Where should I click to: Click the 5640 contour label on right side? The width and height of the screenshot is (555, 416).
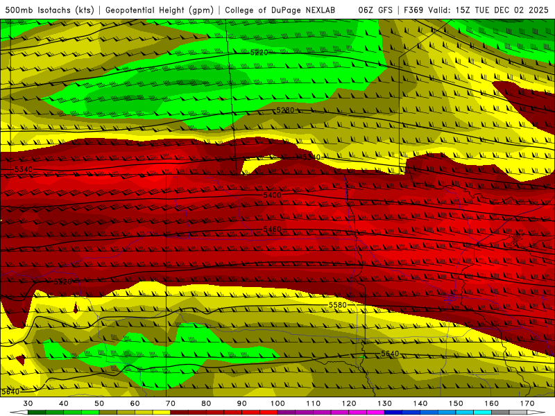click(x=390, y=354)
